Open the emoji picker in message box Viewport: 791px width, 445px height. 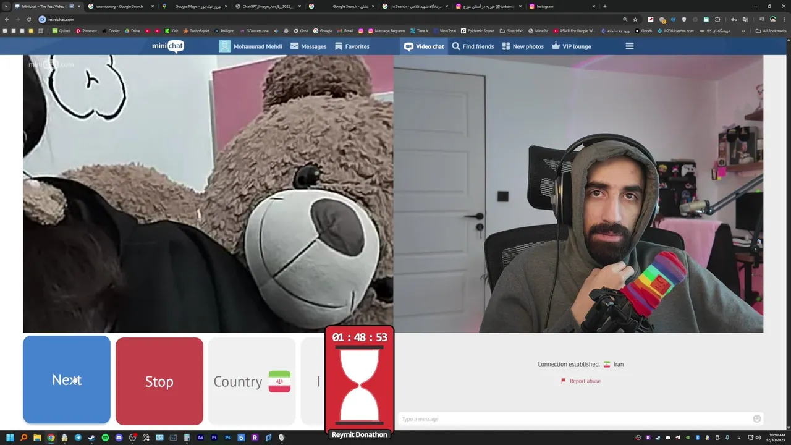756,419
